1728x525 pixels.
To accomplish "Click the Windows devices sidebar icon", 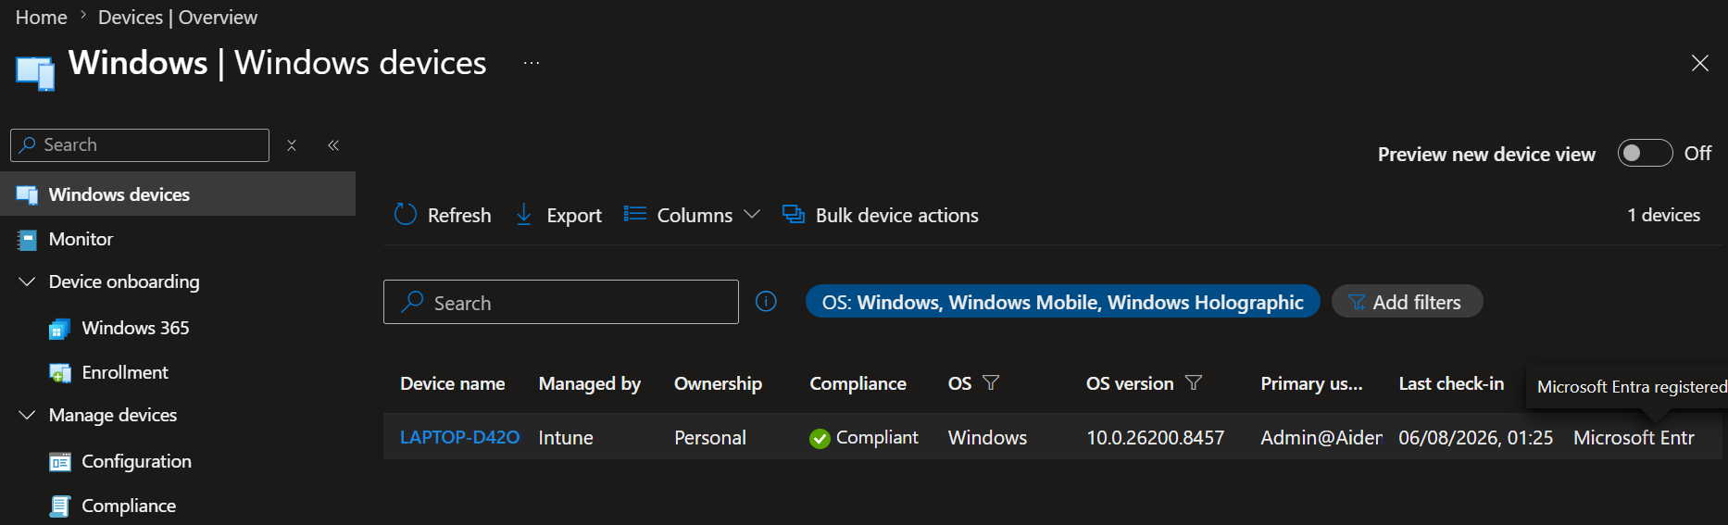I will pos(27,194).
